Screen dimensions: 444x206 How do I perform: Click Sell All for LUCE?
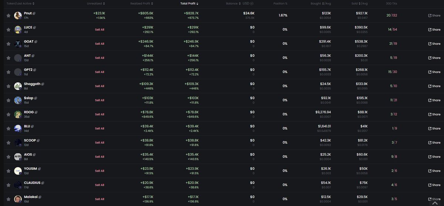(x=100, y=30)
